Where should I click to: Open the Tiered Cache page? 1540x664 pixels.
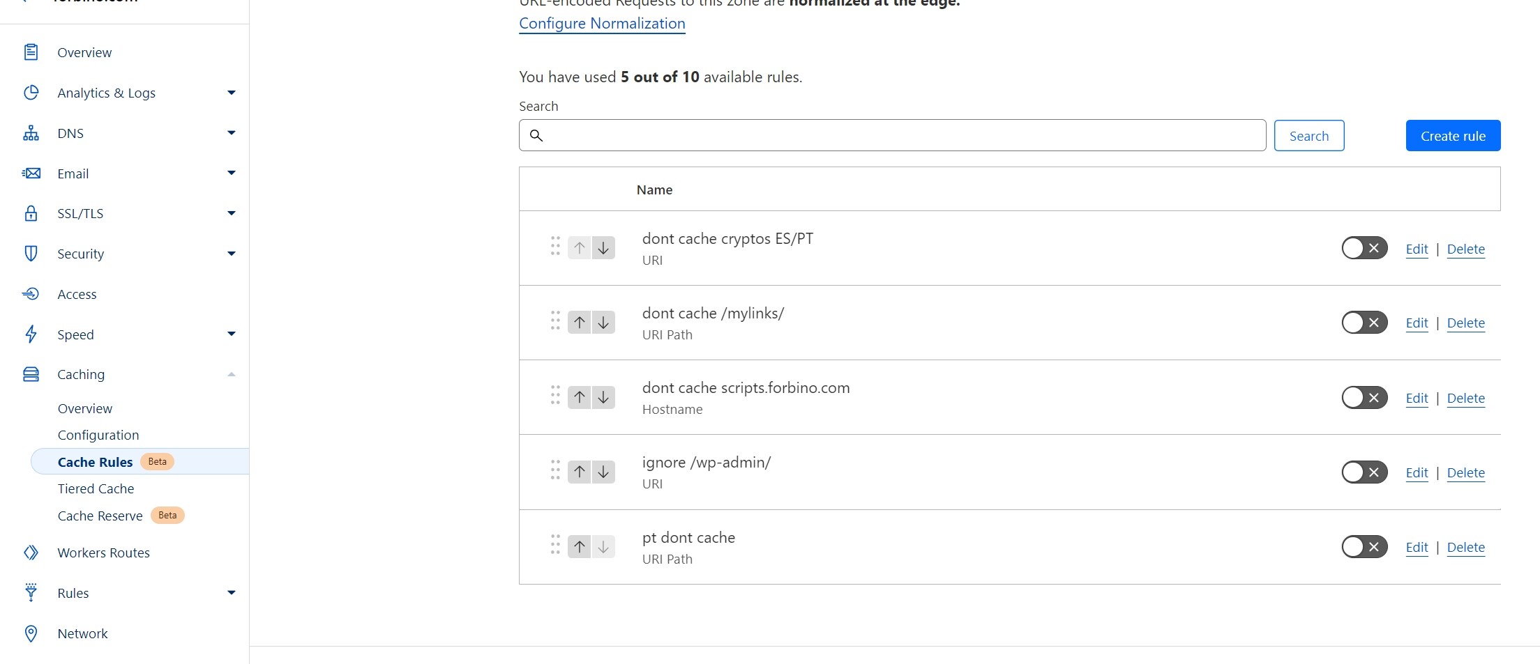(96, 488)
